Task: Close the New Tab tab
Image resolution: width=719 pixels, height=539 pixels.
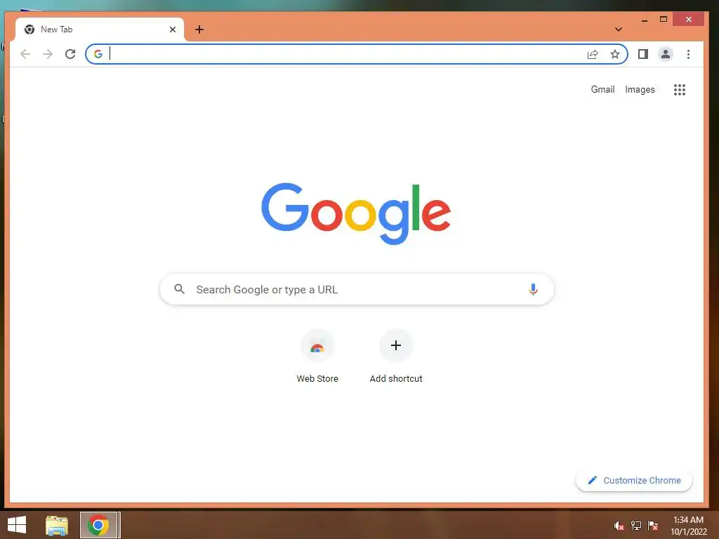Action: pyautogui.click(x=173, y=29)
